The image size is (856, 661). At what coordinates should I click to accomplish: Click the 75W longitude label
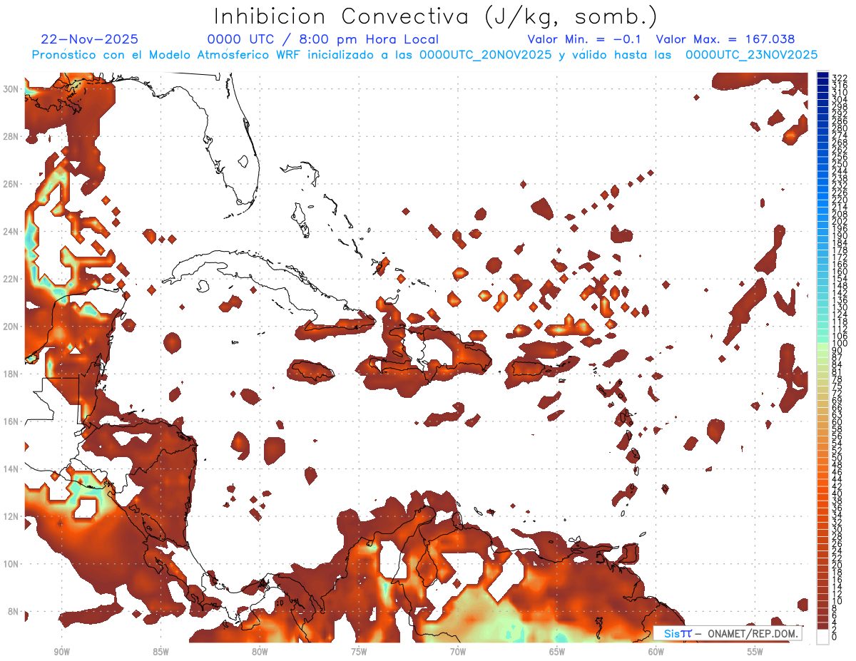359,652
